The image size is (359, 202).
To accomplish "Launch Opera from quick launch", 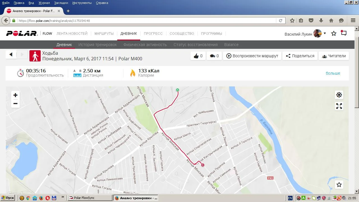I will [x=47, y=198].
